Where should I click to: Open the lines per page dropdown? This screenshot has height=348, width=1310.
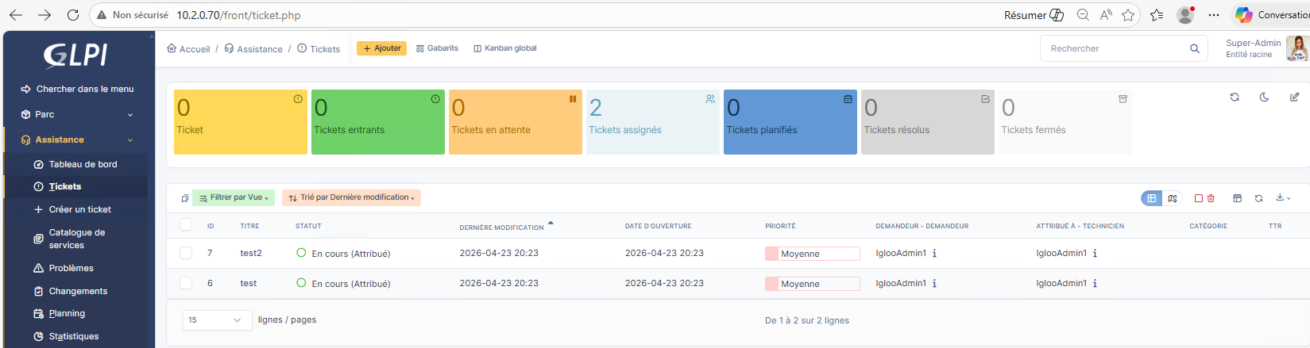(215, 319)
